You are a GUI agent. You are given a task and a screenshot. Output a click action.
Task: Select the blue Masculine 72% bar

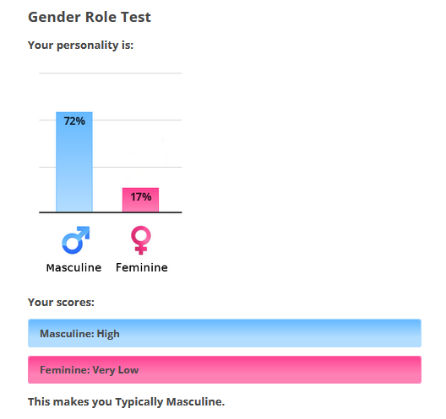[x=74, y=162]
